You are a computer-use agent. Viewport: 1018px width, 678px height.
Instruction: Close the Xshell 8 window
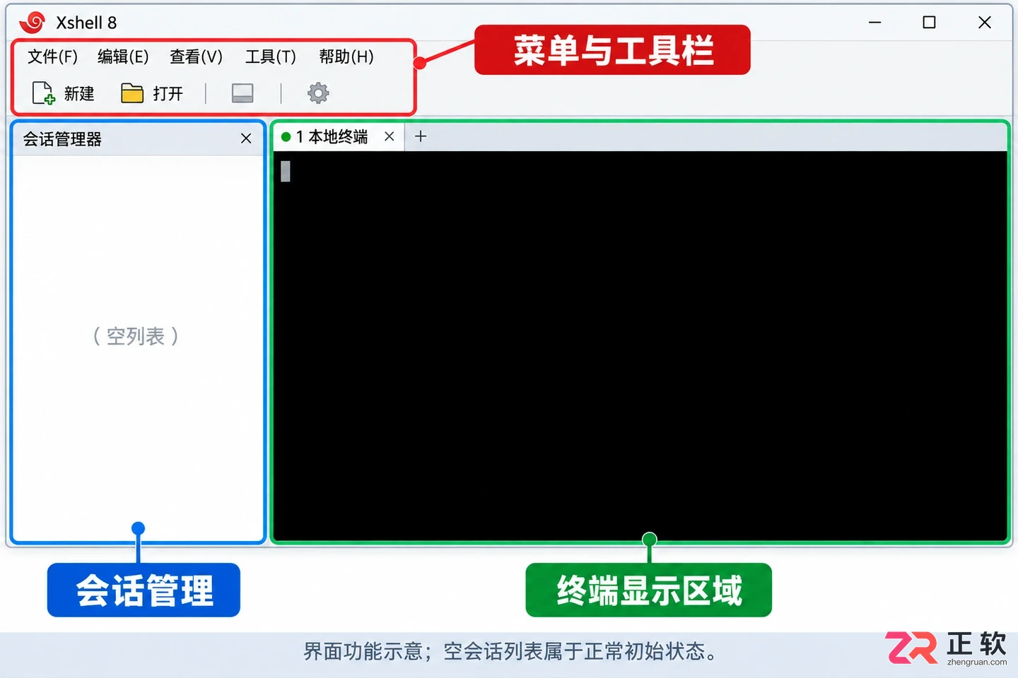click(x=985, y=23)
